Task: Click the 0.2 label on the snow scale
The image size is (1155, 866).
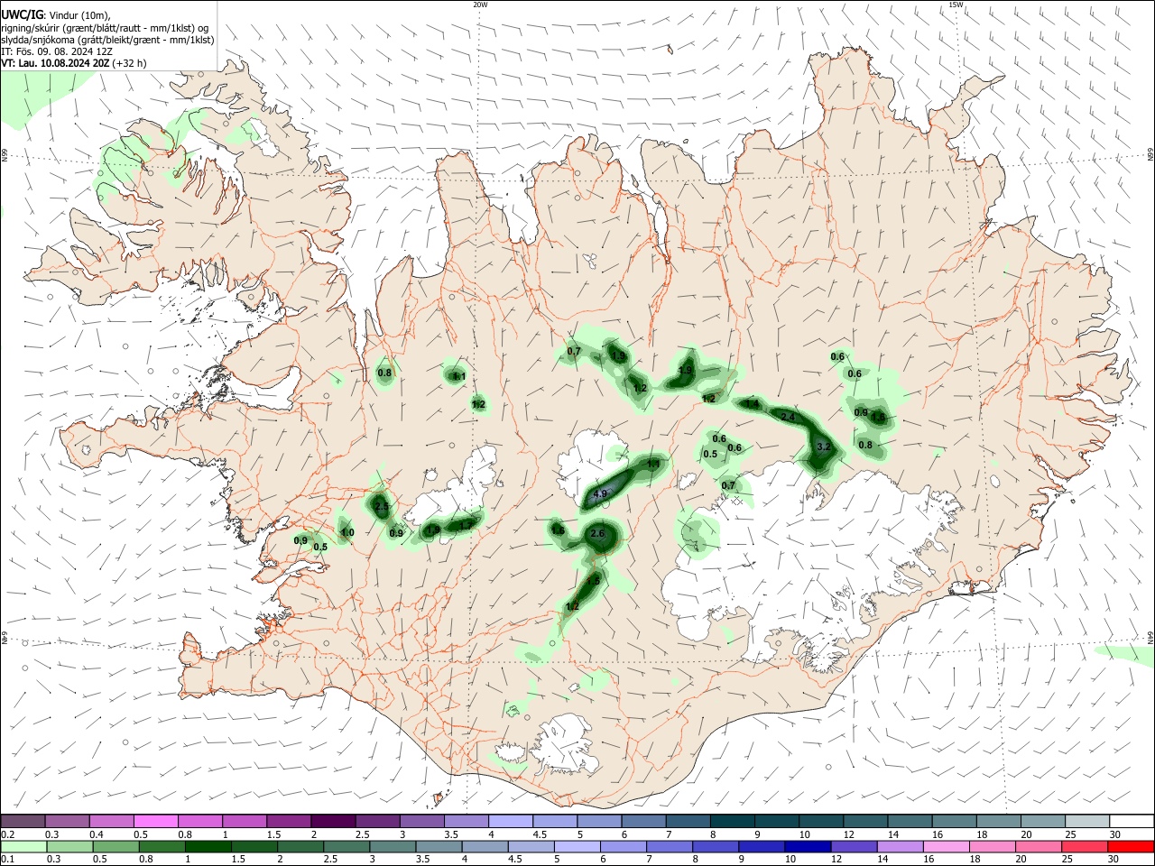Action: tap(8, 834)
